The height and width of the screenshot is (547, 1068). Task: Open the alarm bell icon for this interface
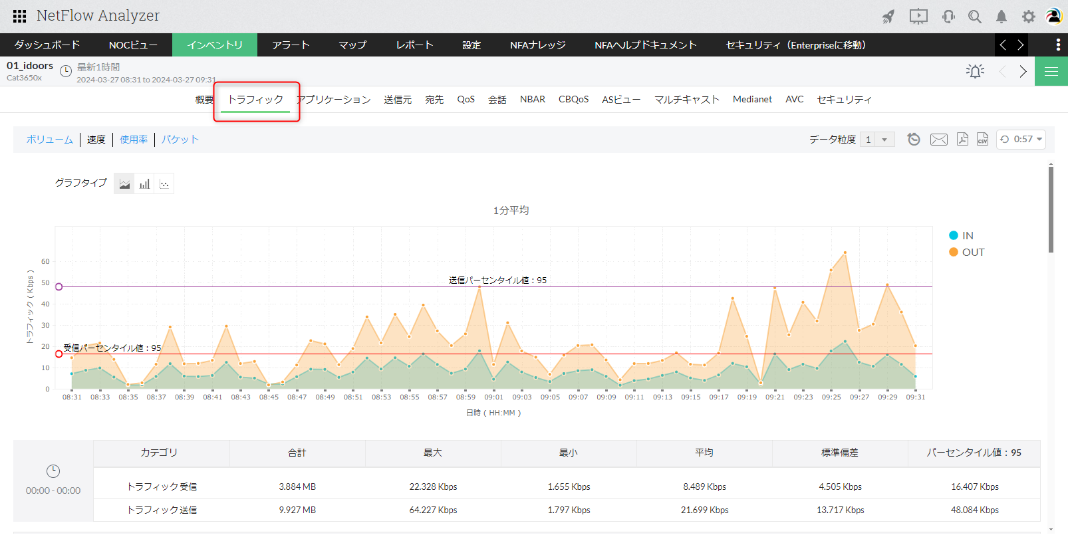(x=975, y=71)
